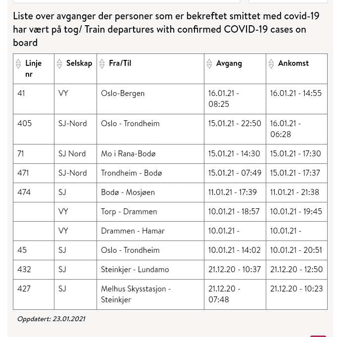This screenshot has width=338, height=337.
Task: Click the sort arrows beside Selskap
Action: coord(59,63)
